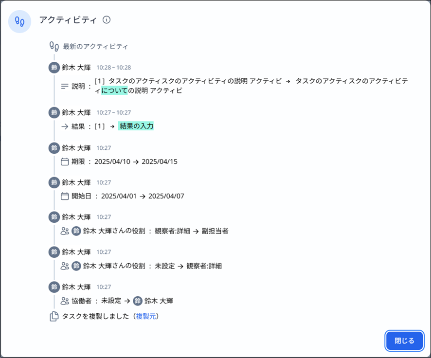Click the arrow icon before 結果

pos(65,126)
